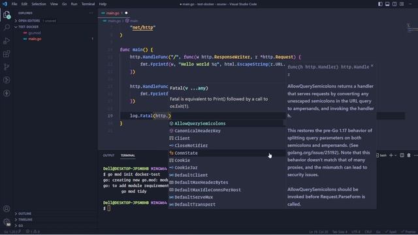Viewport: 418px width, 235px height.
Task: Click main symbol in breadcrumb
Action: 132,21
